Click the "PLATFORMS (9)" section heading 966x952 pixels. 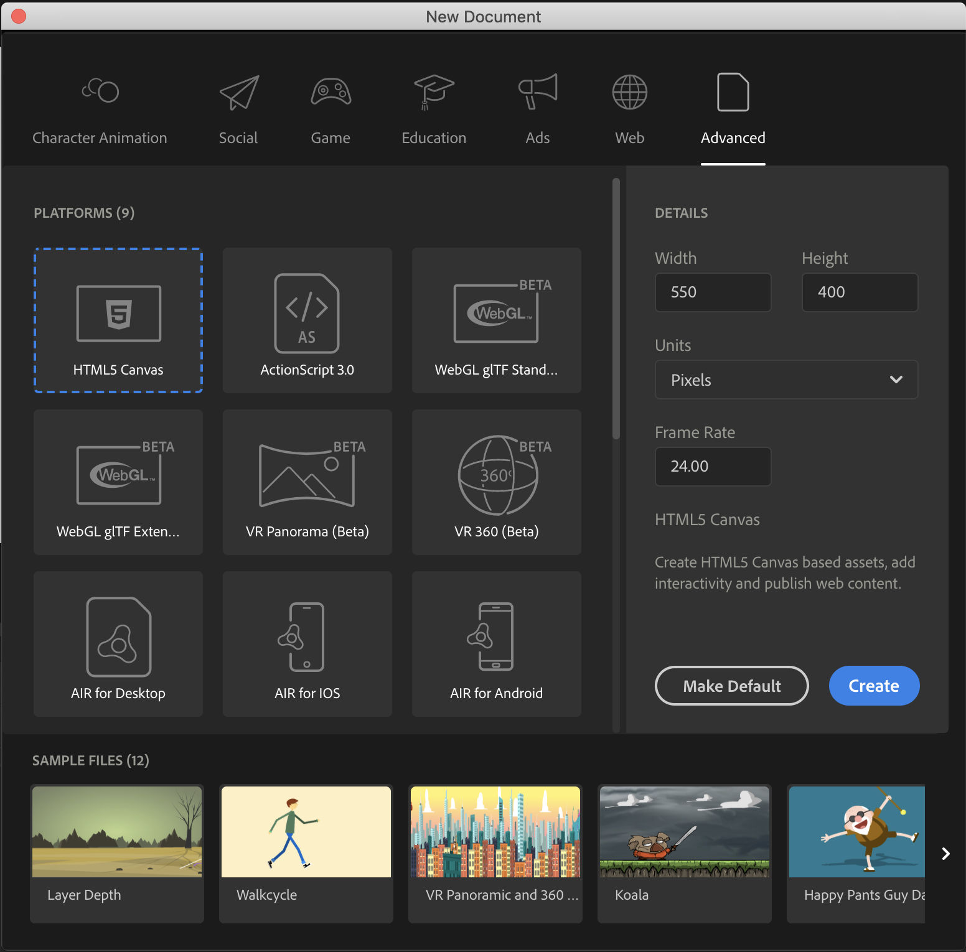pos(84,213)
